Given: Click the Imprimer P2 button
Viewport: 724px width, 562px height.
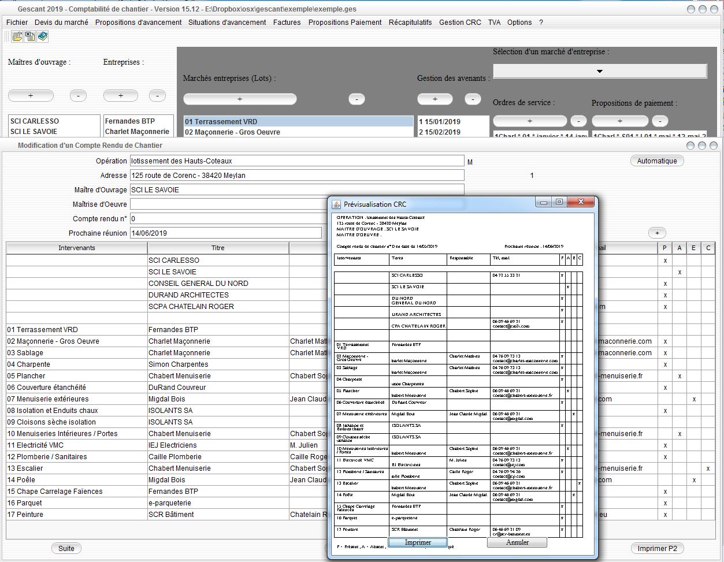Looking at the screenshot, I should pyautogui.click(x=657, y=548).
